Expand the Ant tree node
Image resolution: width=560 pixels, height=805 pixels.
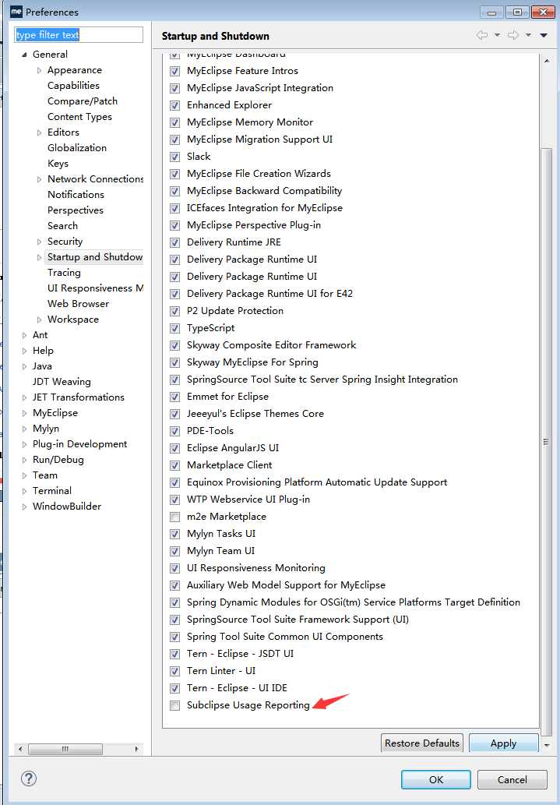pos(24,335)
